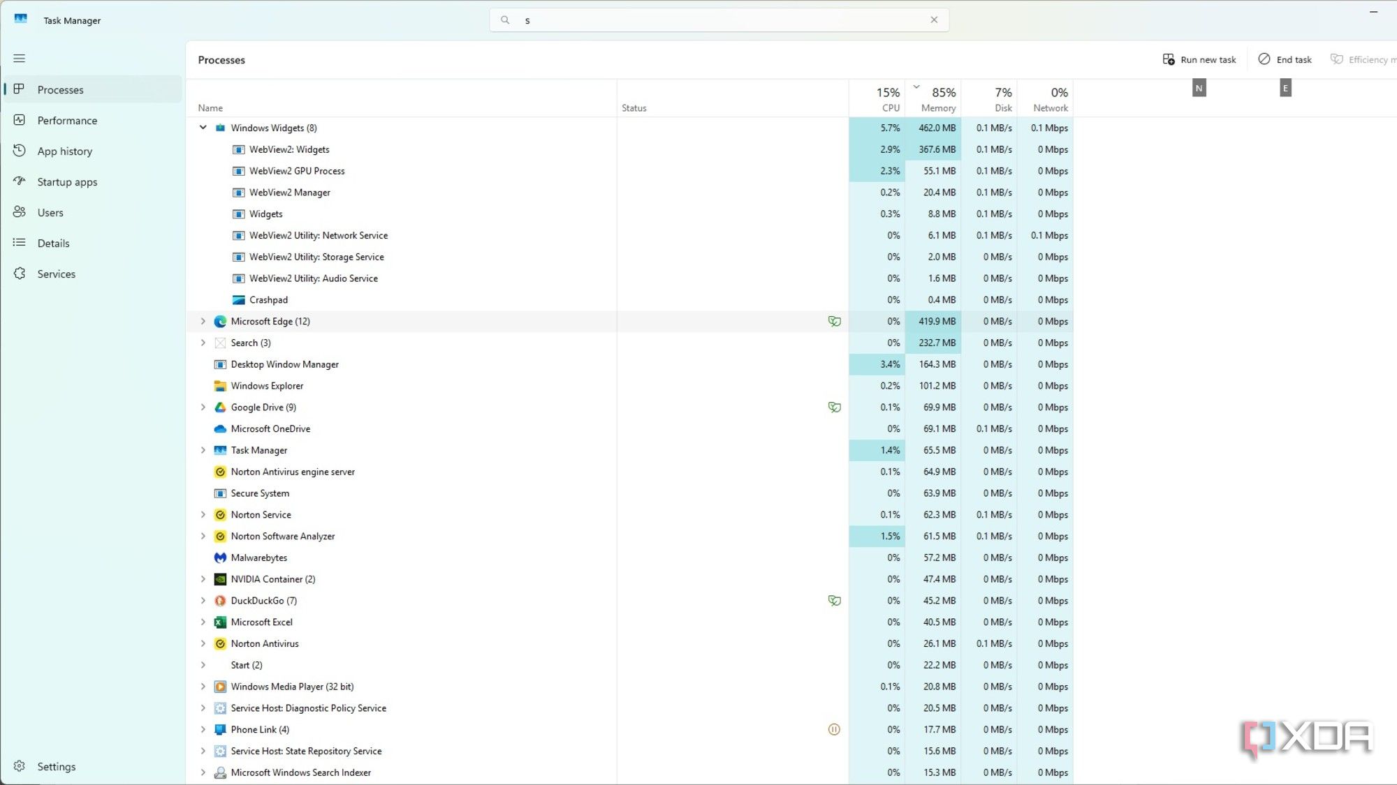Click the efficiency mode leaf on Microsoft Edge

(835, 321)
